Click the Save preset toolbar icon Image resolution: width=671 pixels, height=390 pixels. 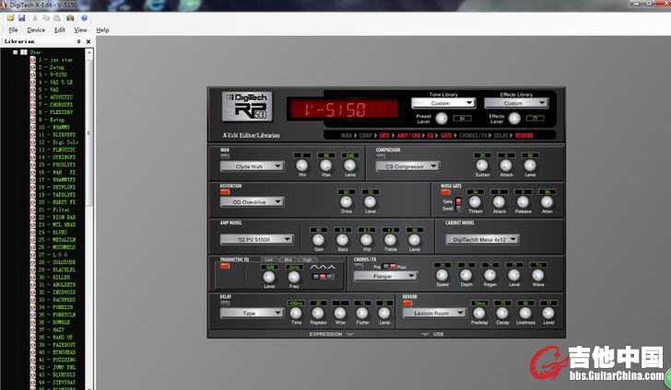(21, 17)
